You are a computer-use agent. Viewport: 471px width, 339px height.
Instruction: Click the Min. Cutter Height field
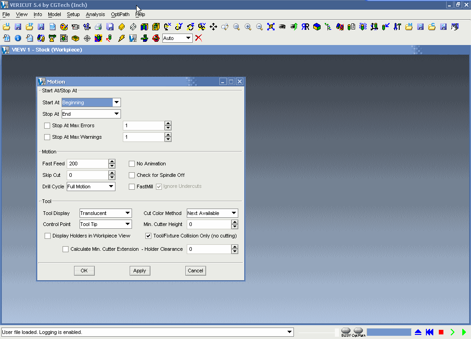coord(209,225)
